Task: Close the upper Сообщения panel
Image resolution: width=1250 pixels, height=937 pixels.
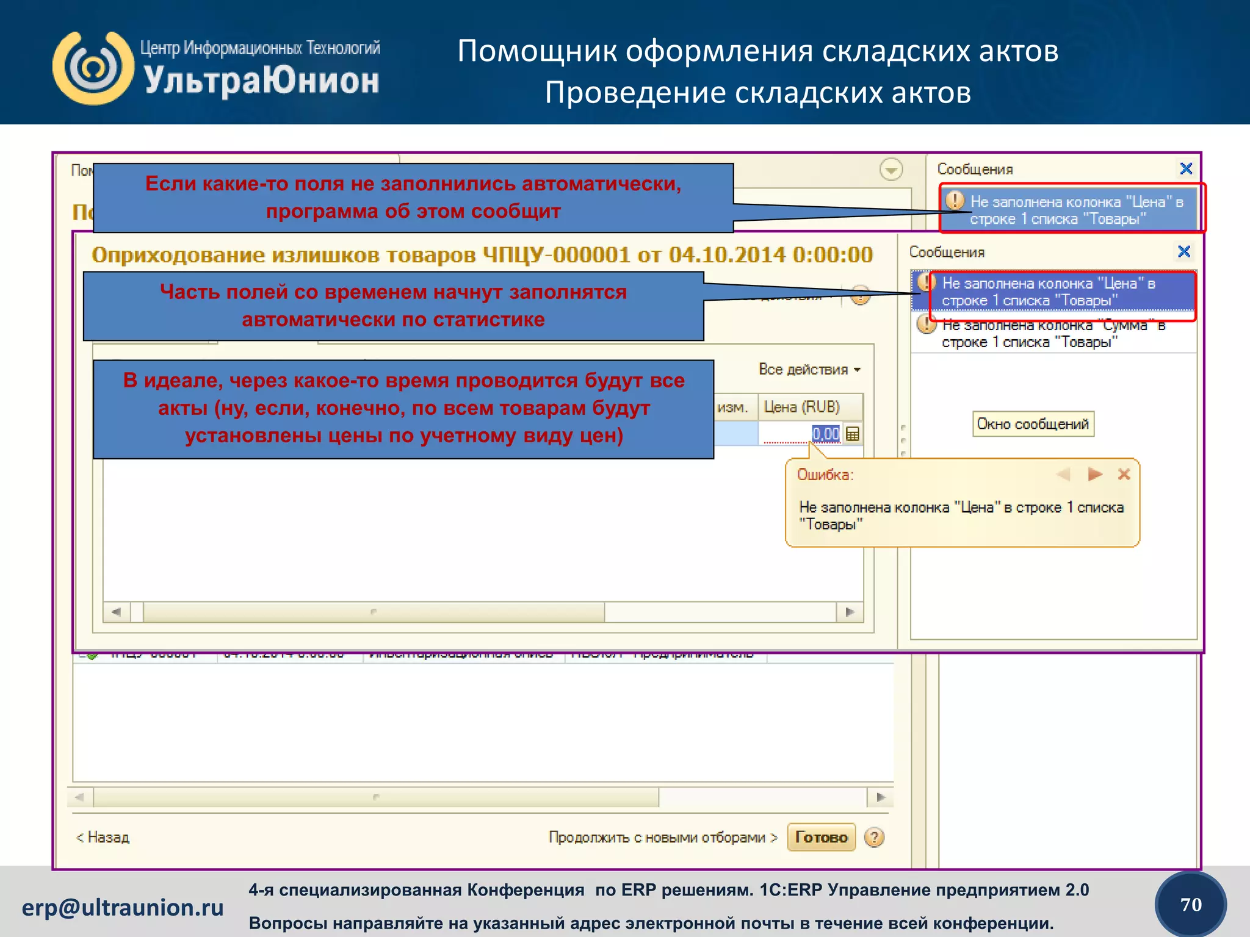Action: click(1186, 168)
